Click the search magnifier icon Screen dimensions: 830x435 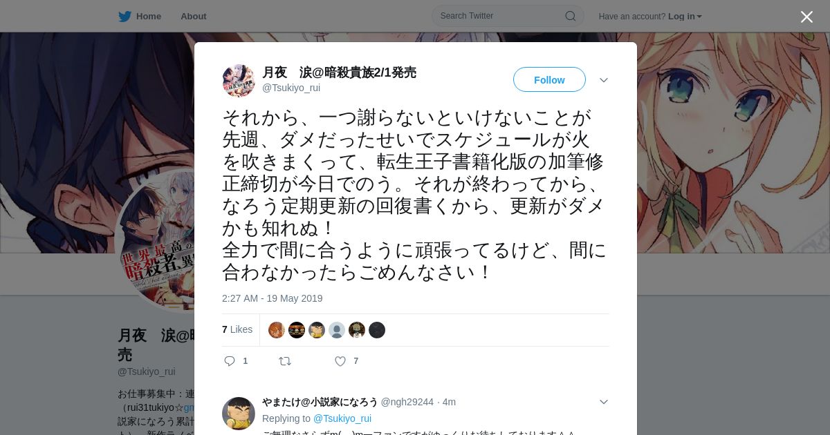[x=571, y=16]
